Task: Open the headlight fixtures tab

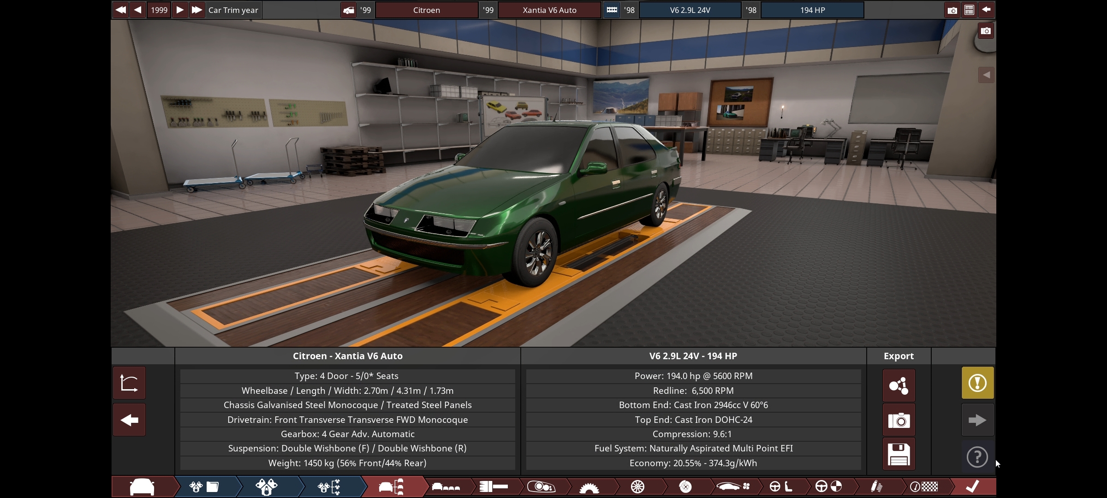Action: point(541,486)
